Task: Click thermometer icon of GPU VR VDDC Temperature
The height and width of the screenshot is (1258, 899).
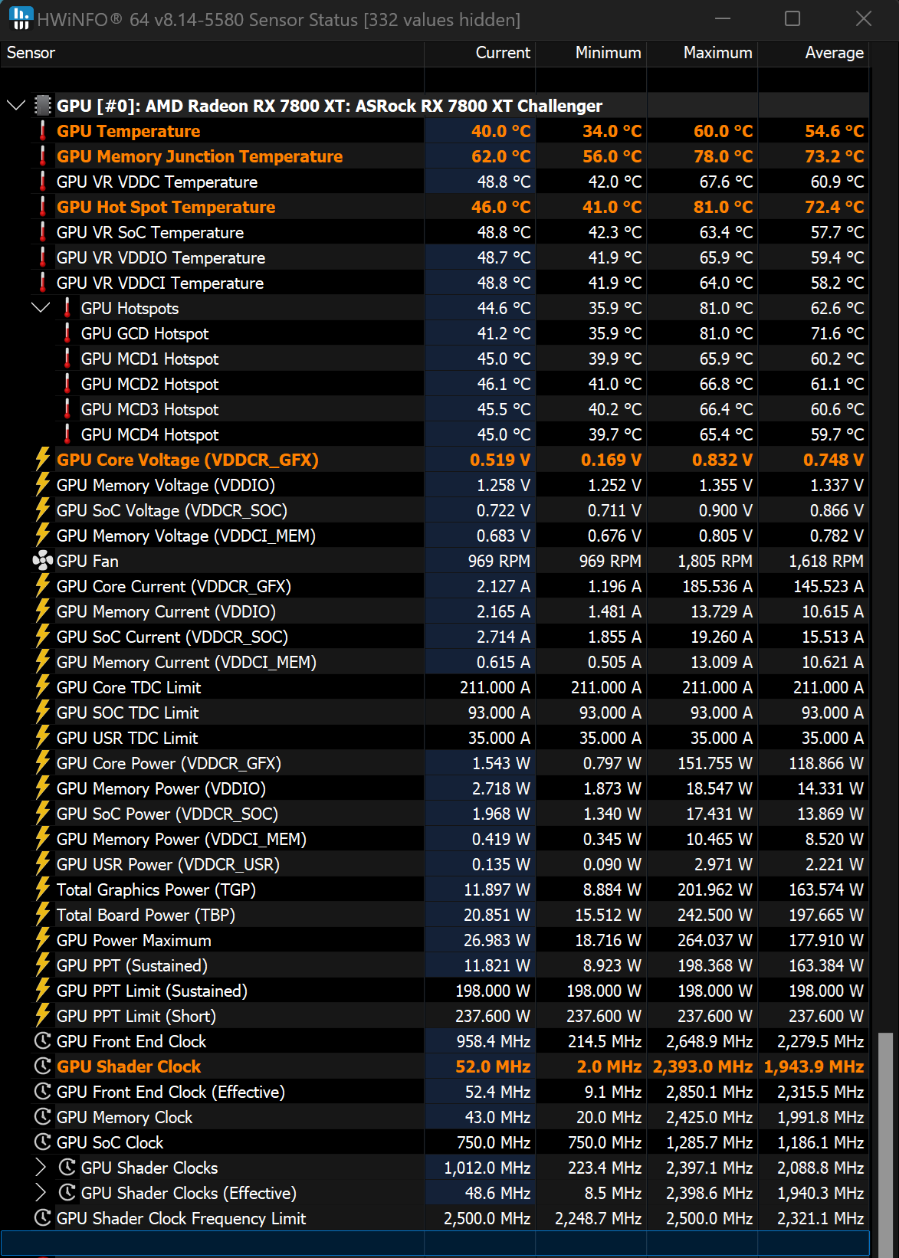Action: [x=43, y=181]
